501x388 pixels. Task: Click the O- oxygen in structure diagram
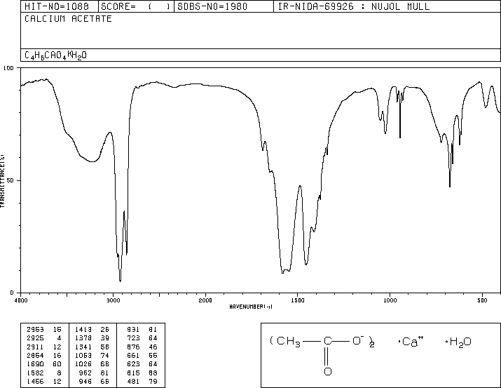358,340
